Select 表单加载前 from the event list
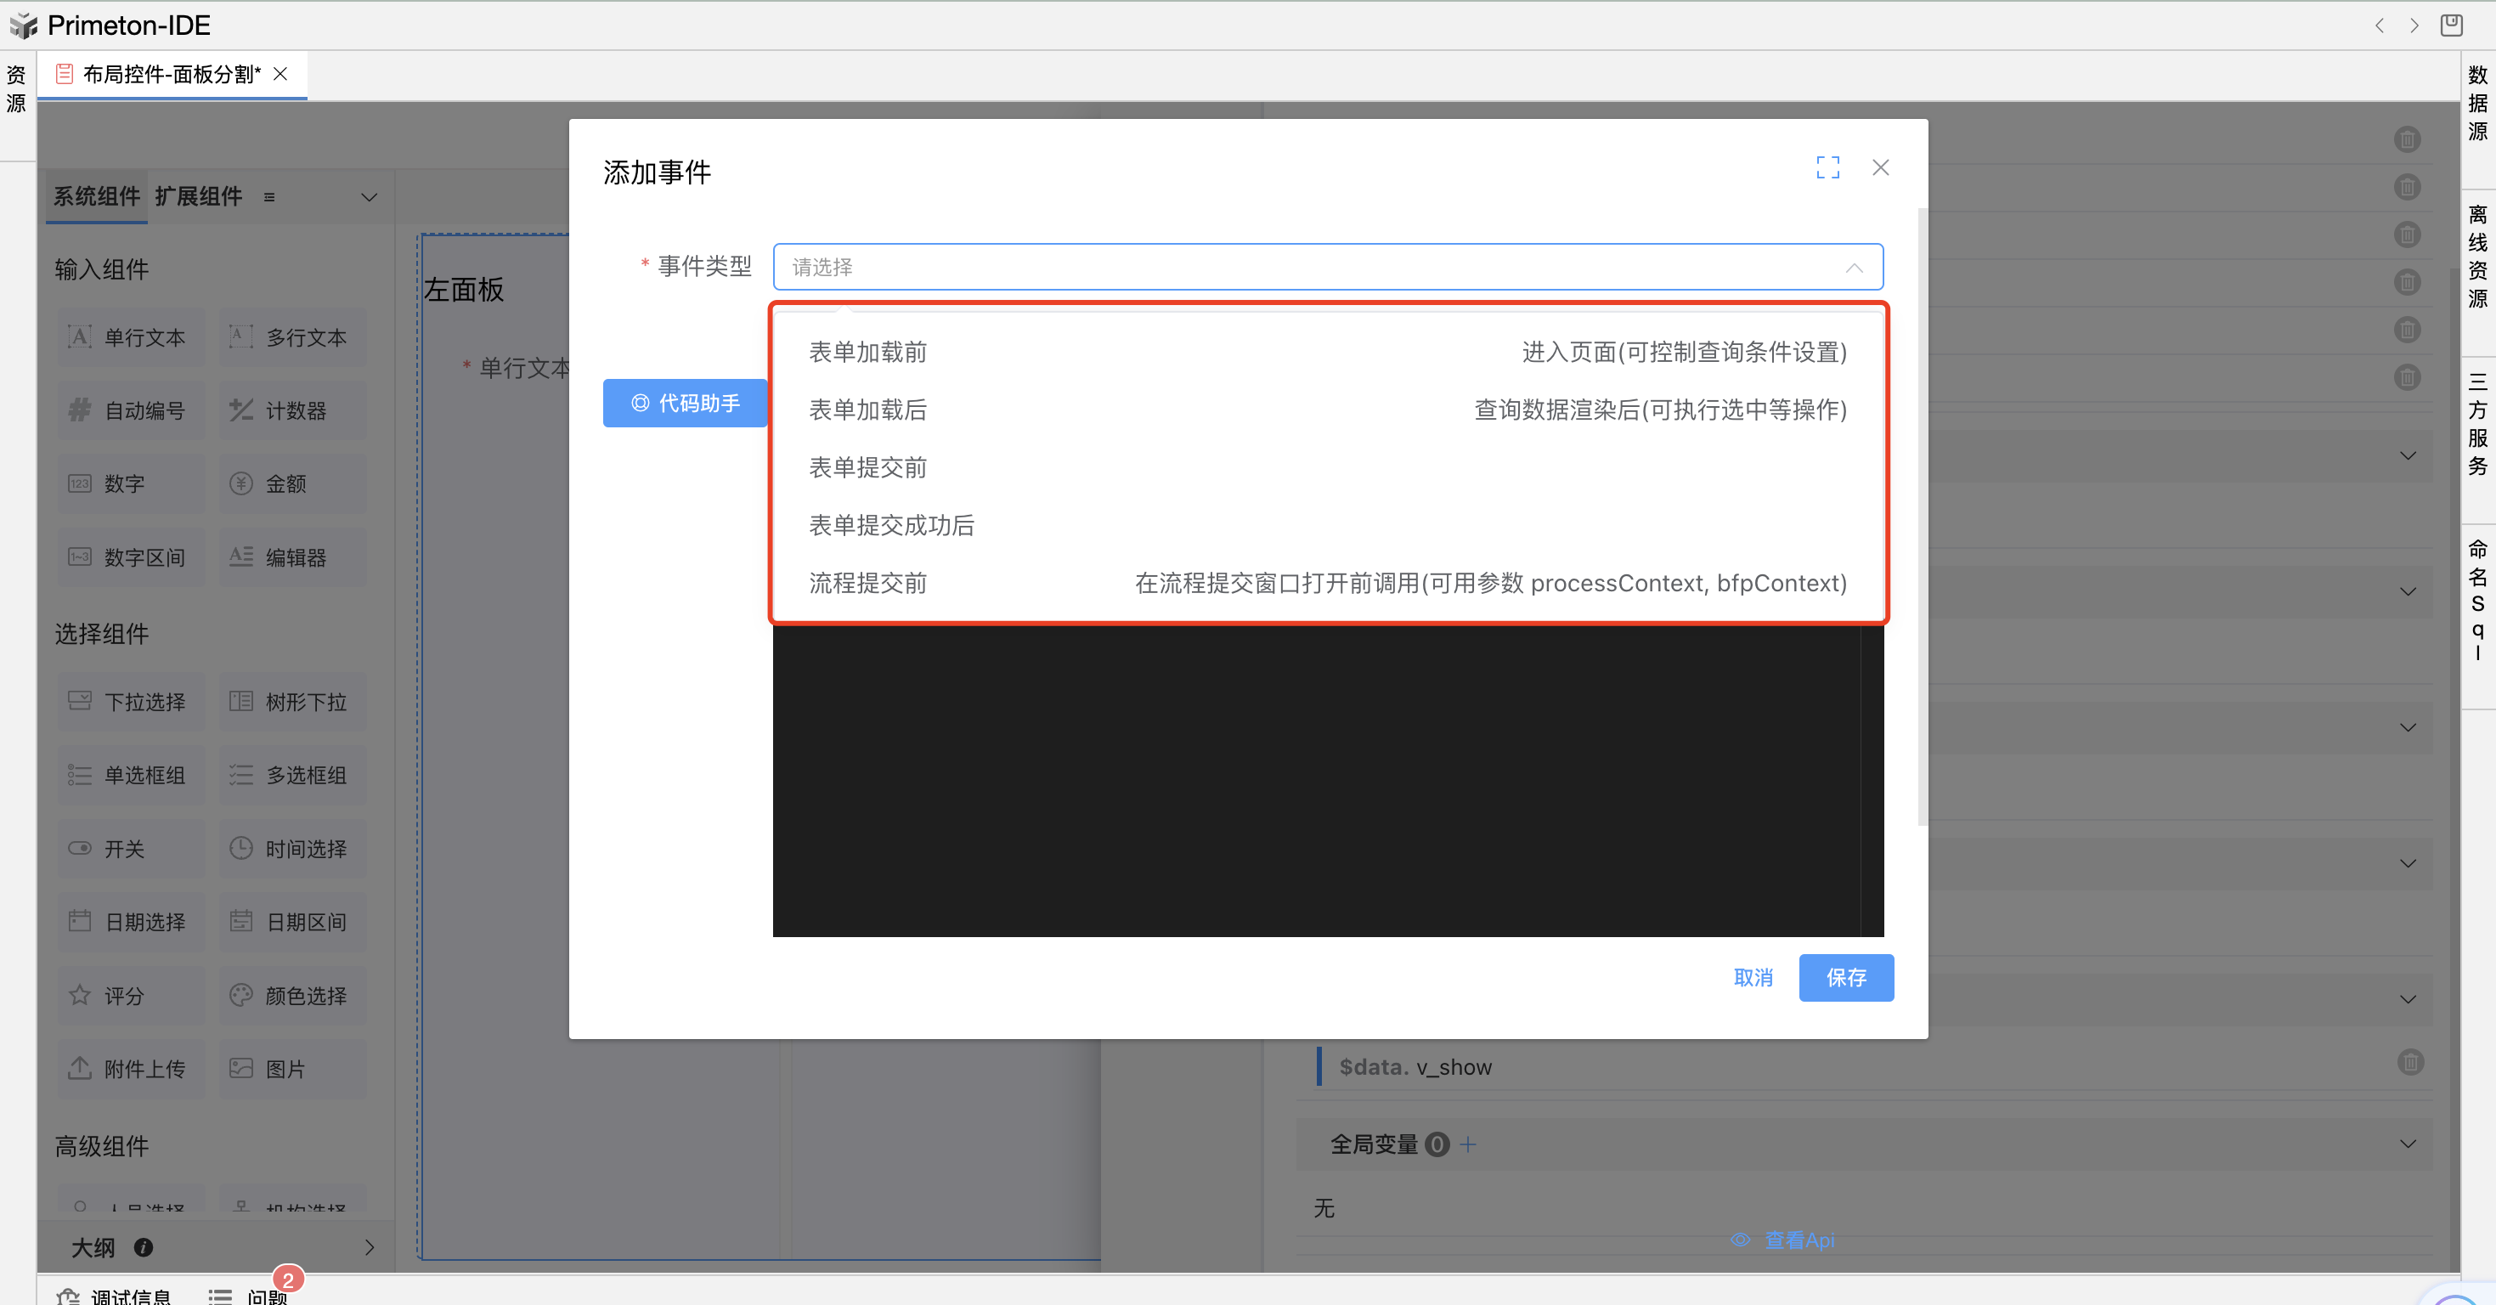The height and width of the screenshot is (1305, 2496). (x=868, y=353)
